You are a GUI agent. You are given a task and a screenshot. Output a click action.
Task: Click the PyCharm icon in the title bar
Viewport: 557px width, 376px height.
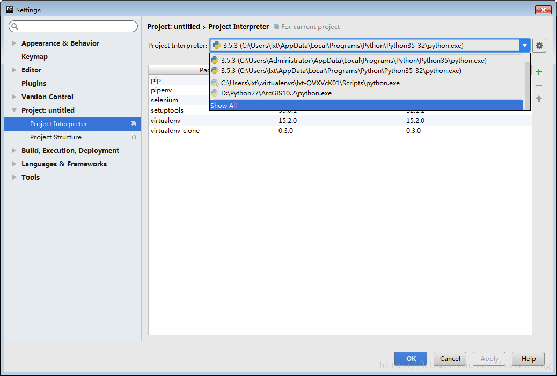pyautogui.click(x=10, y=10)
